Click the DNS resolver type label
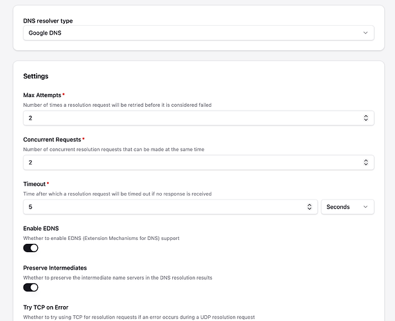 click(x=48, y=21)
